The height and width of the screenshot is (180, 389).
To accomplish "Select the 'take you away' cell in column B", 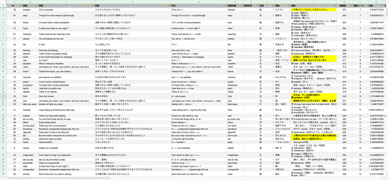I will tap(30, 104).
